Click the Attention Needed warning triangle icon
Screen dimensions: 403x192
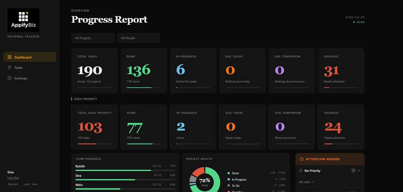(302, 159)
